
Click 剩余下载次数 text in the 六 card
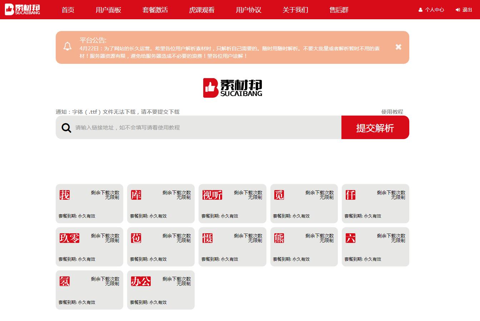tap(391, 236)
